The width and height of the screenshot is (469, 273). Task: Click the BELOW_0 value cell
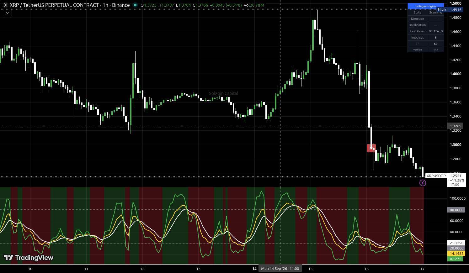[x=435, y=31]
